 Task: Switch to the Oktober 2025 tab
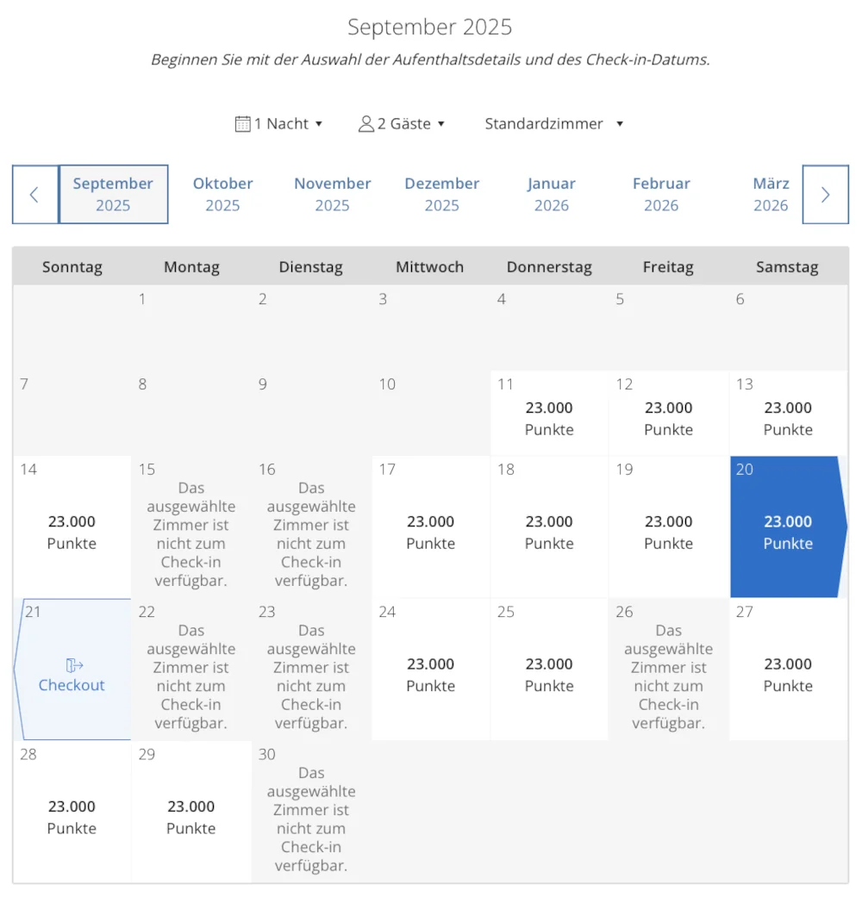(x=222, y=195)
